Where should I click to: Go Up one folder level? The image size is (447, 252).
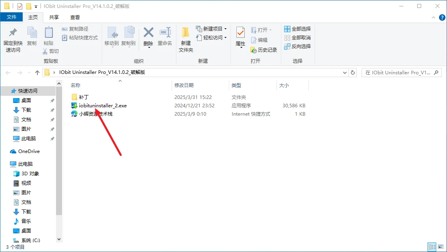37,73
